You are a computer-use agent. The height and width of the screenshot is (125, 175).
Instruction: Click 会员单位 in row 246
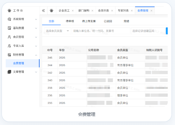pyautogui.click(x=122, y=58)
